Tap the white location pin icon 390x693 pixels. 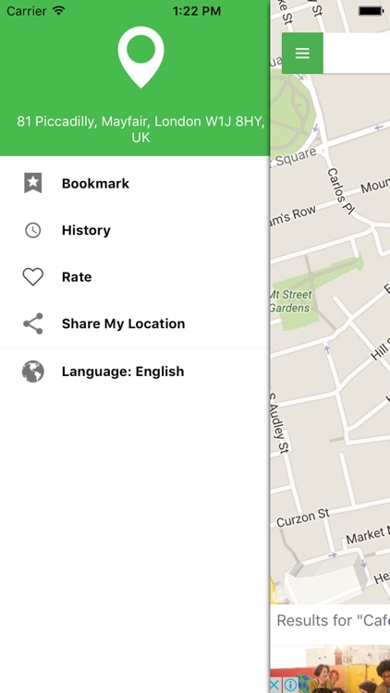pyautogui.click(x=141, y=57)
